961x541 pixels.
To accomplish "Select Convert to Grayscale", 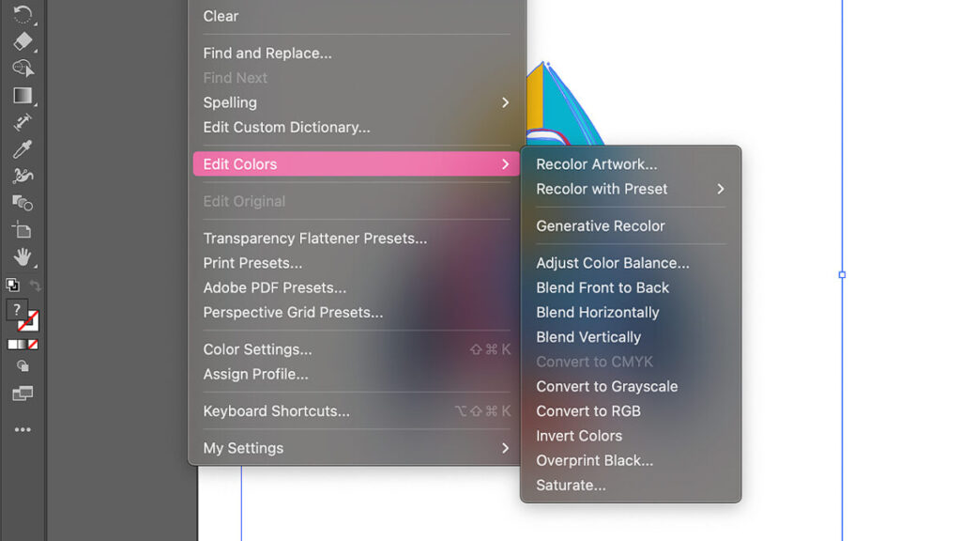I will pos(606,386).
